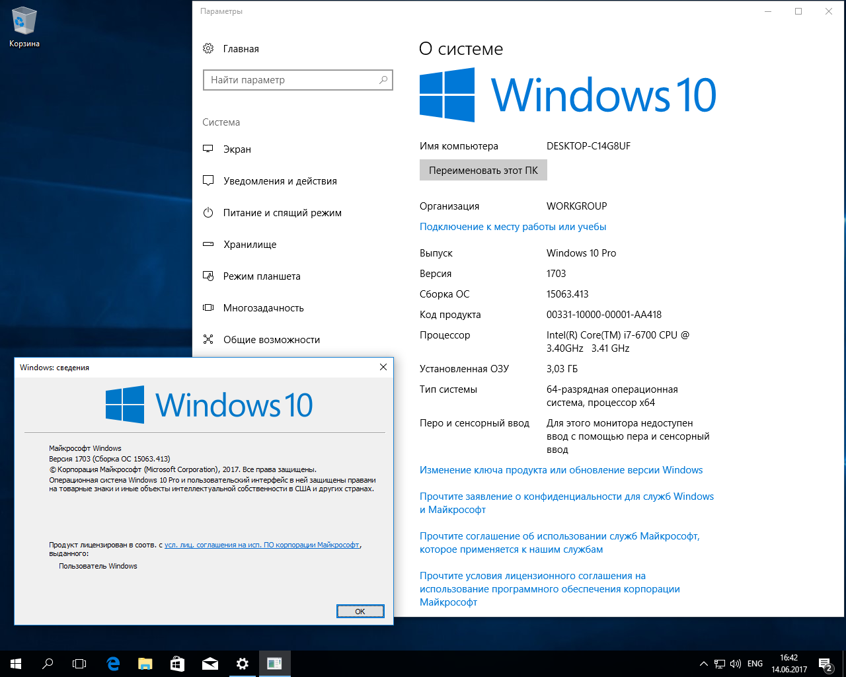The width and height of the screenshot is (846, 677).
Task: Click the installed RAM value 3,03 ГБ
Action: (x=562, y=369)
